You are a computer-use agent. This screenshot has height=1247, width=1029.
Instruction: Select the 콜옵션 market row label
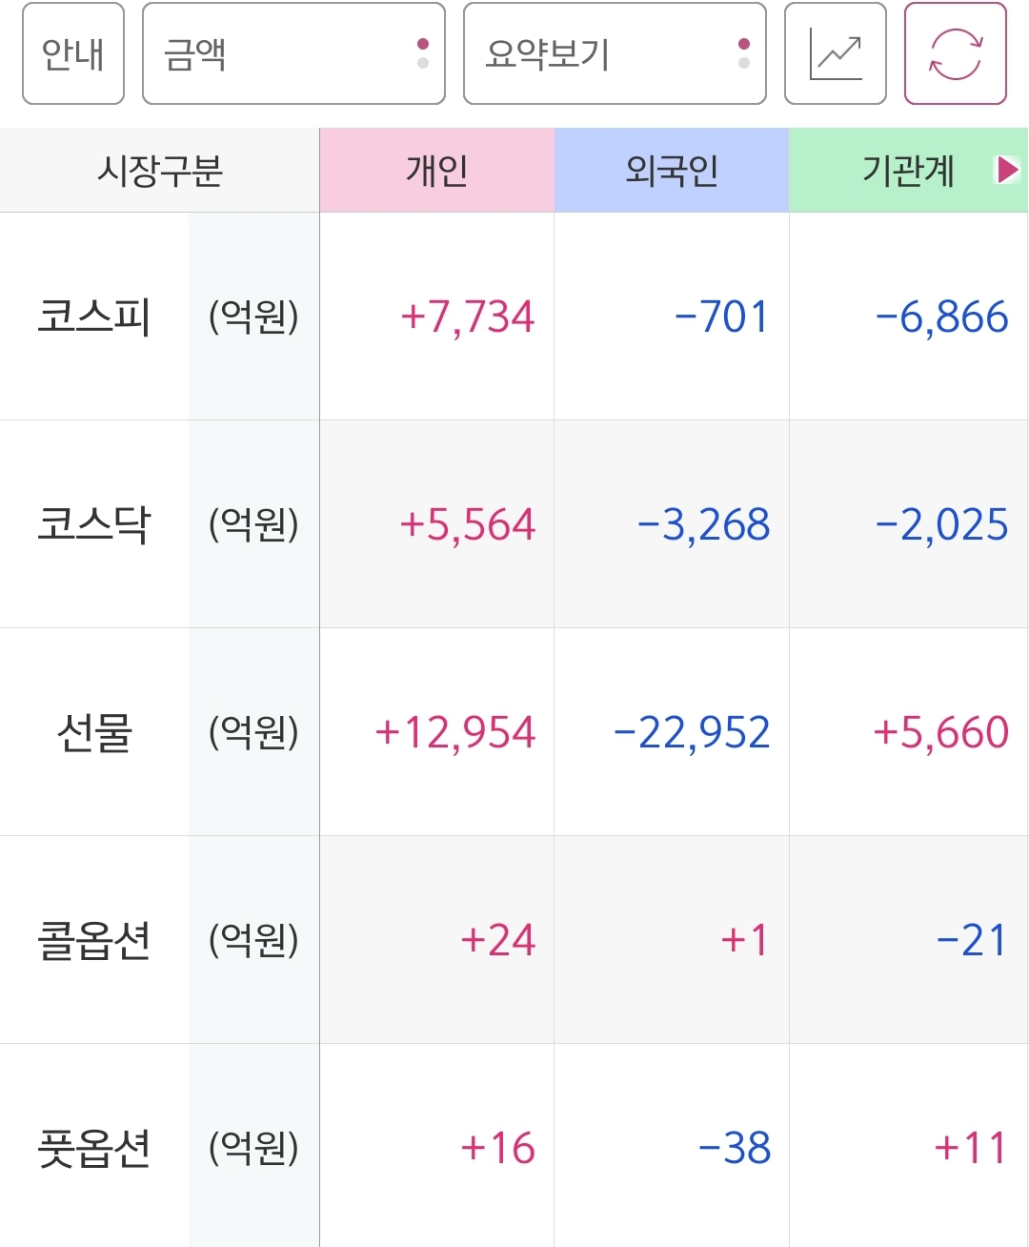(93, 940)
